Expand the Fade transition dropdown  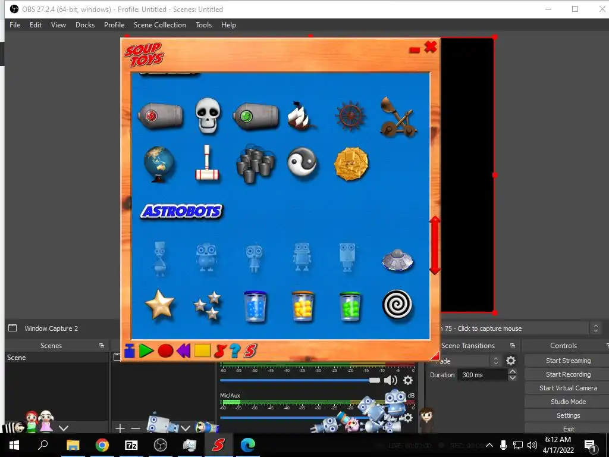(495, 361)
